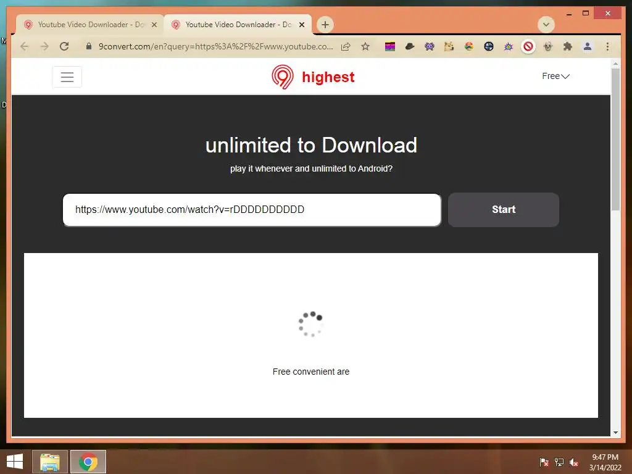
Task: Click the 9convert spiral logo
Action: [282, 77]
